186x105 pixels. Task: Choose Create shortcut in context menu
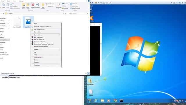click(46, 58)
